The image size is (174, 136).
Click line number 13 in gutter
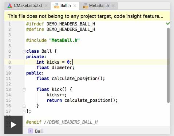[x=8, y=89]
